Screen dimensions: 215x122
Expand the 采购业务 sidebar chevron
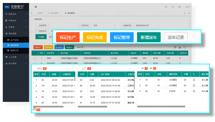click(26, 20)
